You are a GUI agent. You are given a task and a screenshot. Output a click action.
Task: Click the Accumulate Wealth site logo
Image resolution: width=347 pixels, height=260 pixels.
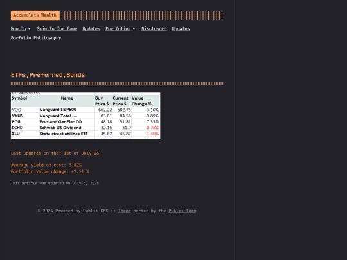coord(35,15)
